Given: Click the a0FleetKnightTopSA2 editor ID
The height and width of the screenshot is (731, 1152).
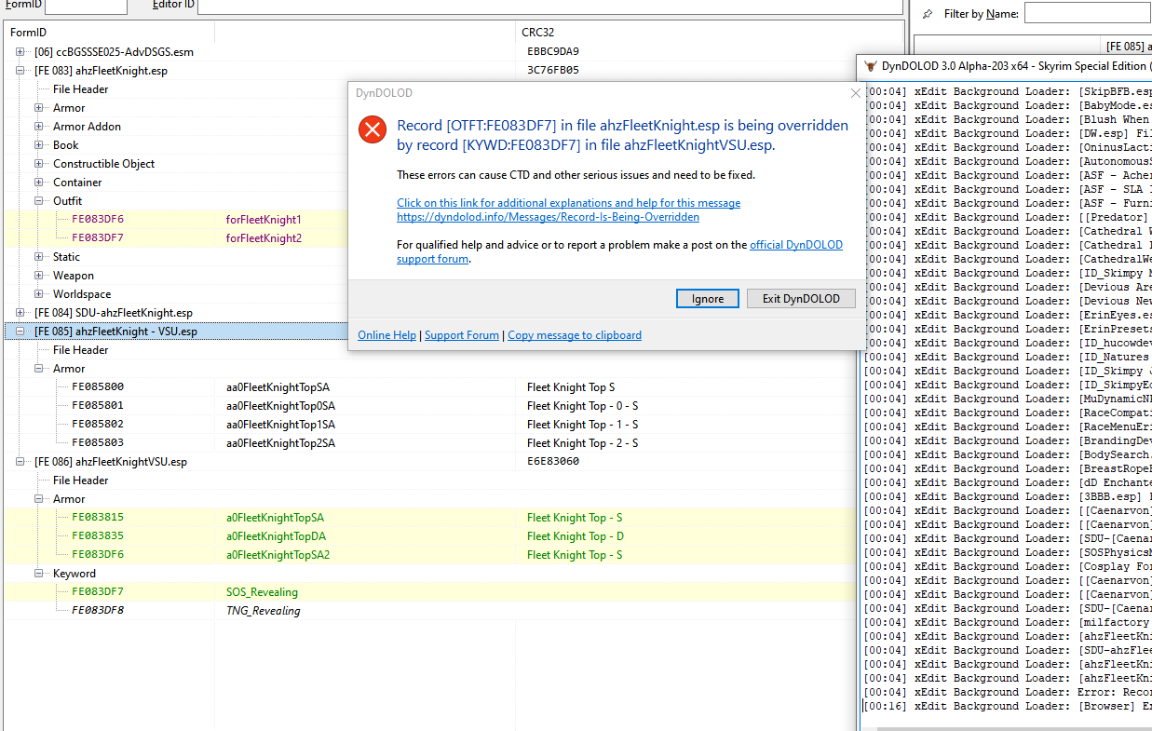Looking at the screenshot, I should (x=278, y=555).
